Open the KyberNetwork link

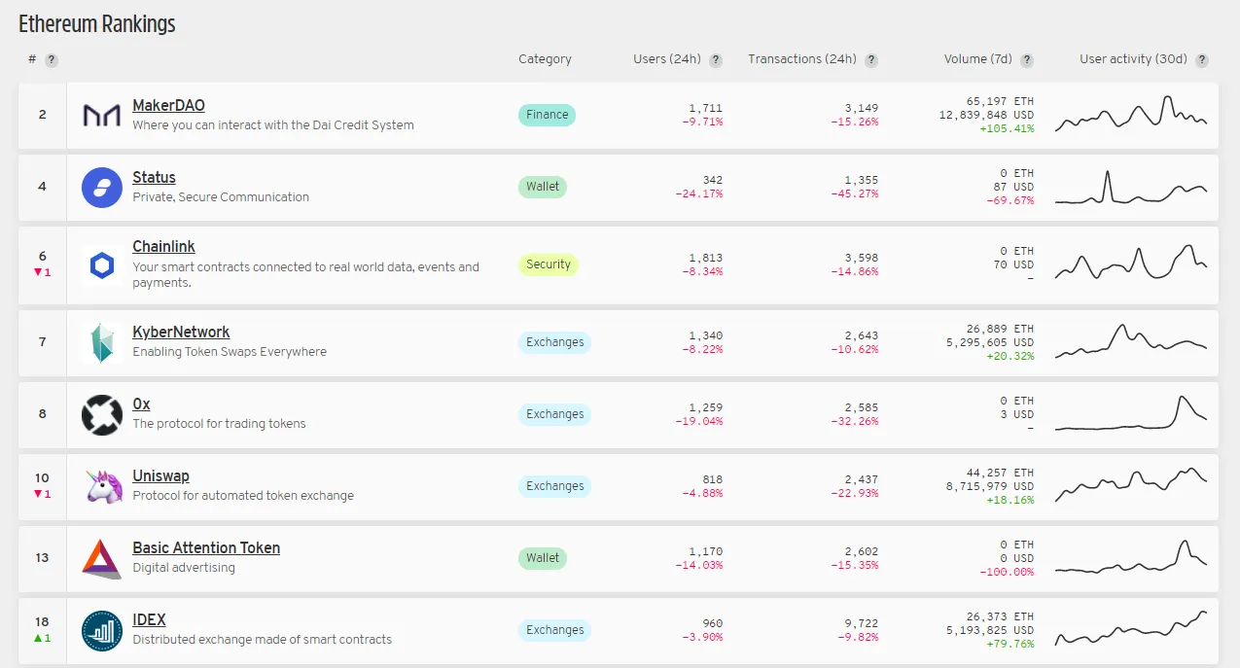pos(181,333)
